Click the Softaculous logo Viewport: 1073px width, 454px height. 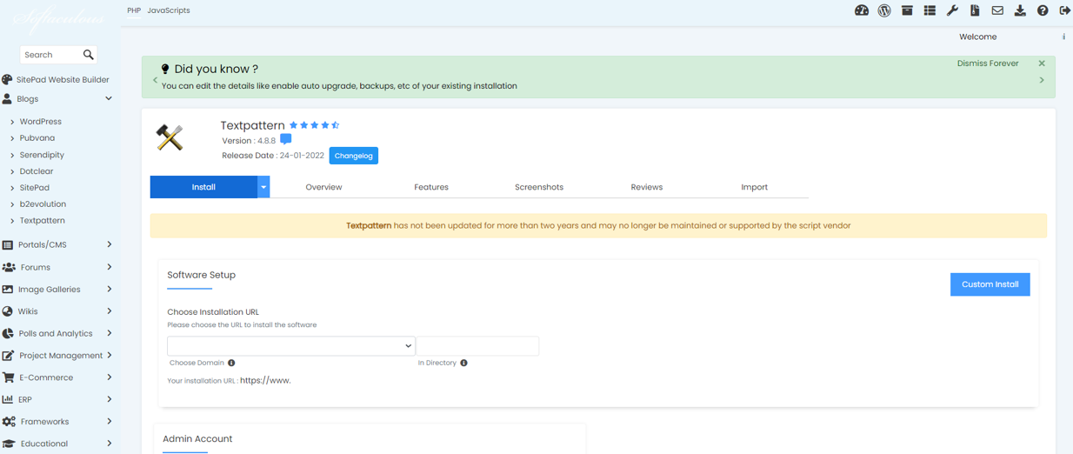pyautogui.click(x=59, y=17)
